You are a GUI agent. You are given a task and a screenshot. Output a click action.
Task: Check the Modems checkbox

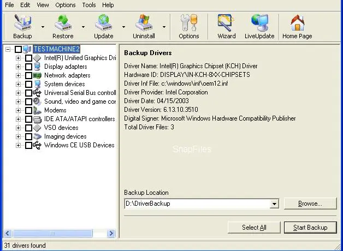pos(28,110)
